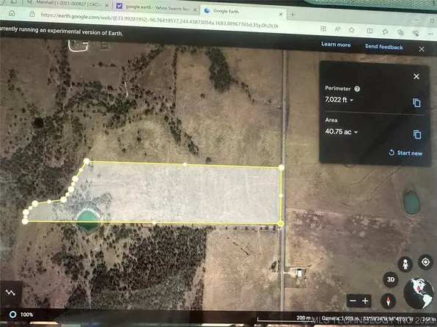Click the read aloud icon
This screenshot has width=437, height=327.
pos(337,29)
